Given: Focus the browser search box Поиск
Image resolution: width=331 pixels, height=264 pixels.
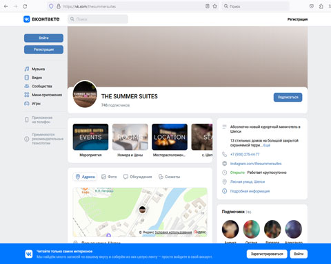Looking at the screenshot, I should (255, 6).
